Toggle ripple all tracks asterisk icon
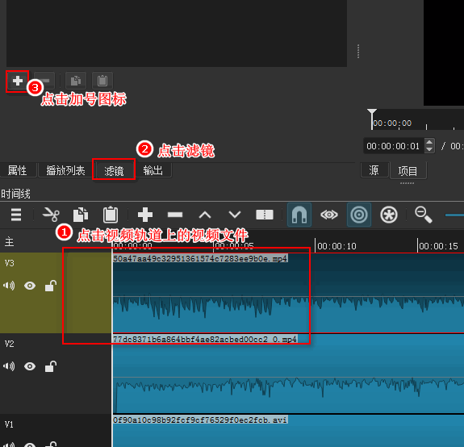464x447 pixels. (x=389, y=215)
